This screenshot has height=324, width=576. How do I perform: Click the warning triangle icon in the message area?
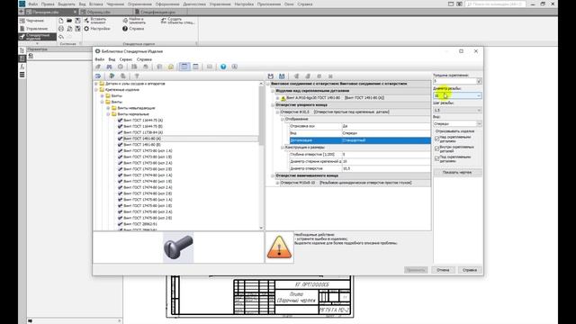click(279, 247)
